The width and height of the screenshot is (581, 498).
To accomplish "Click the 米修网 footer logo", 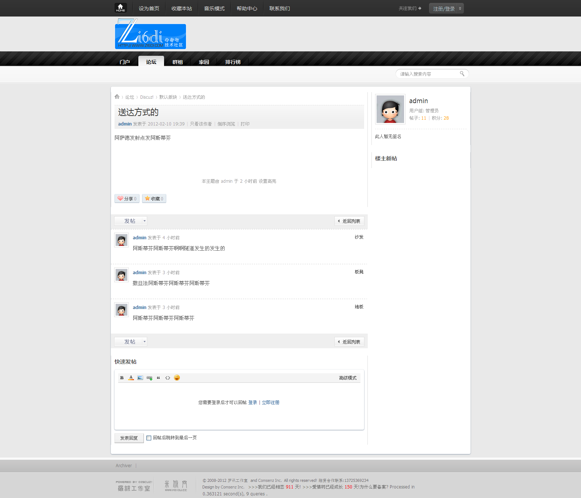I will click(176, 486).
